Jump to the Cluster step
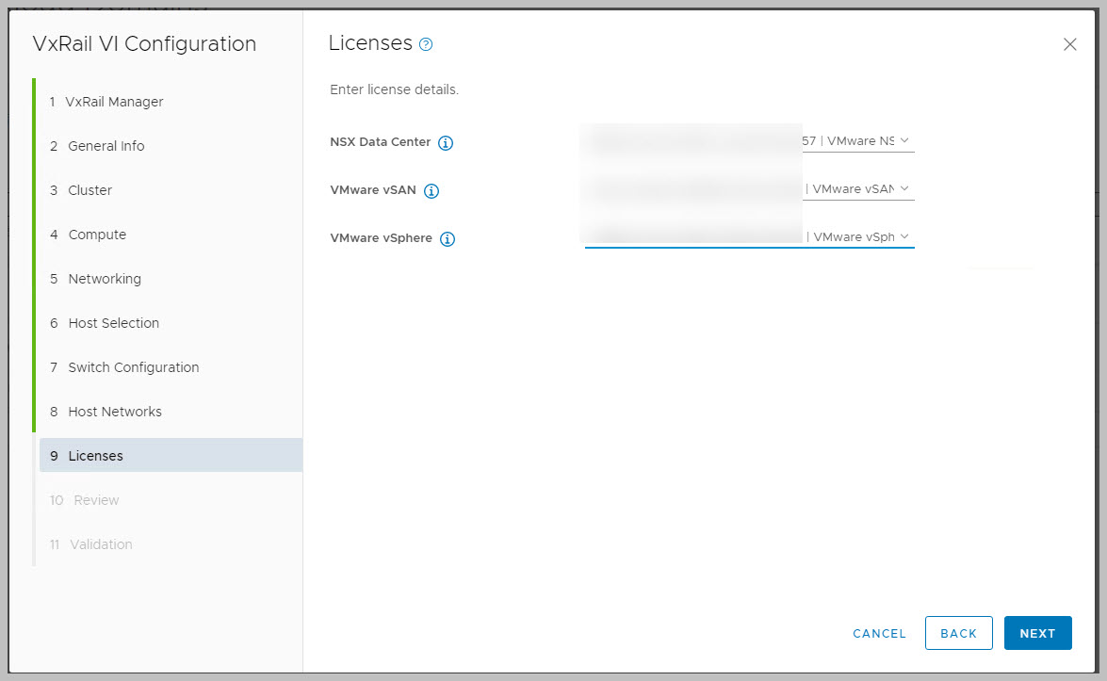1107x681 pixels. 90,190
